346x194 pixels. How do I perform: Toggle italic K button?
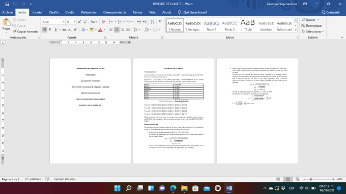(50, 29)
